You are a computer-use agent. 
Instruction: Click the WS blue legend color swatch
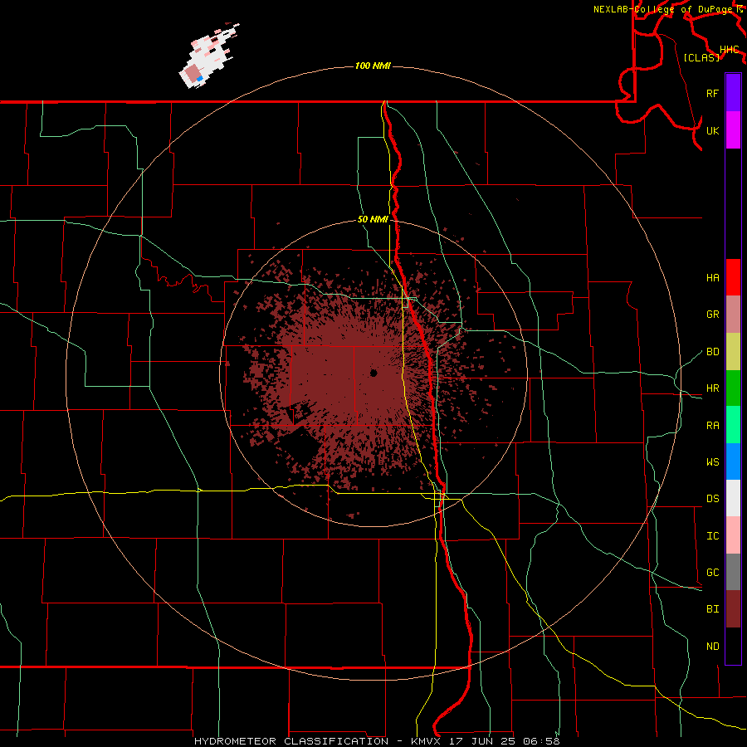pos(733,461)
